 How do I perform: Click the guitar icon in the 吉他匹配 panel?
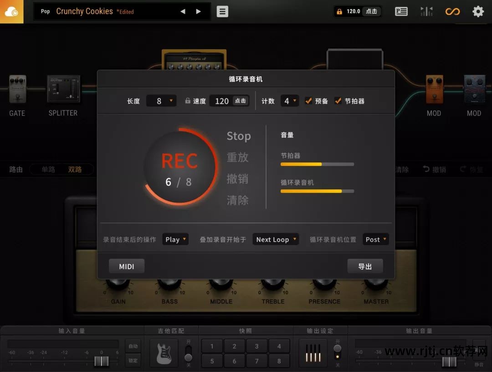coord(164,353)
